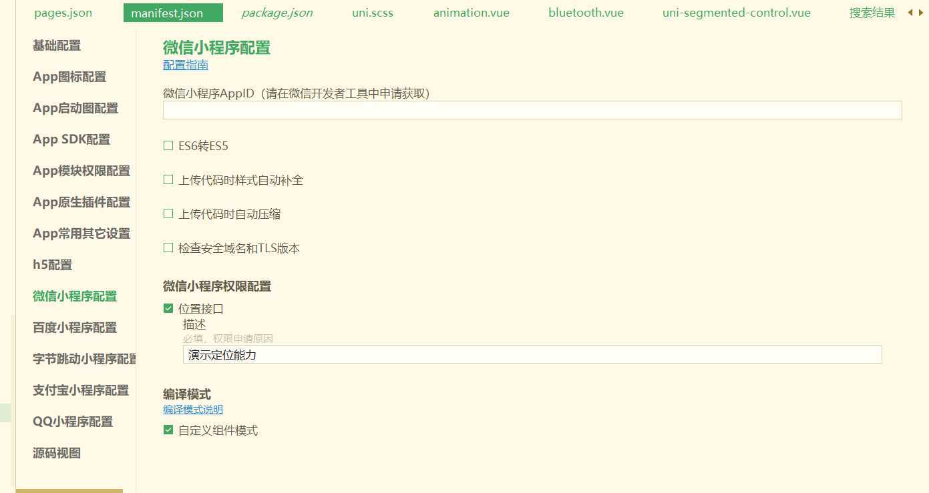Open App启动图配置 section
This screenshot has width=929, height=493.
point(75,108)
